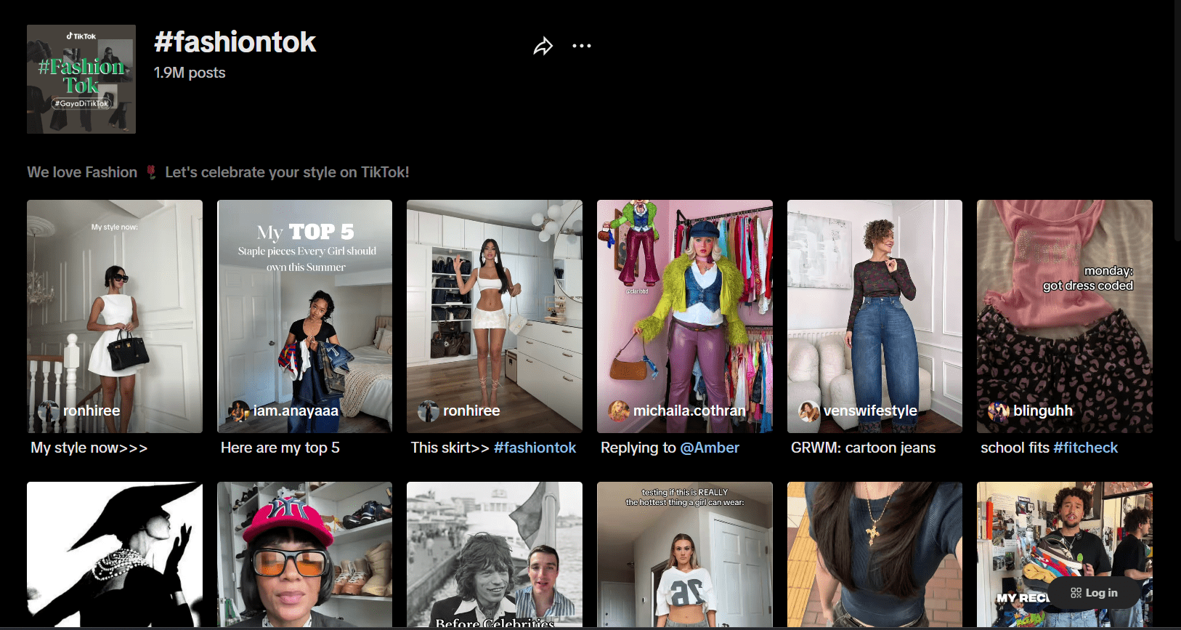This screenshot has width=1181, height=630.
Task: Play the cross necklace blue top video
Action: point(874,554)
